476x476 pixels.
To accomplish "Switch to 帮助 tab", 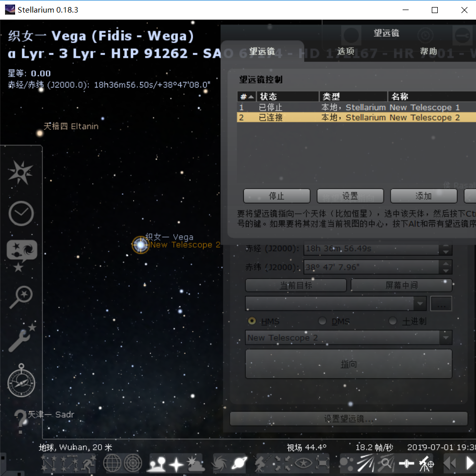I will pos(428,51).
